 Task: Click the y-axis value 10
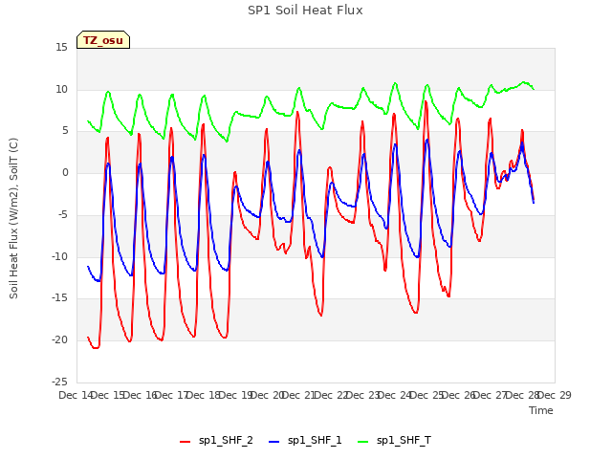click(61, 89)
